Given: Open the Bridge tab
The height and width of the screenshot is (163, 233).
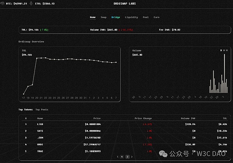Looking at the screenshot, I should click(116, 17).
